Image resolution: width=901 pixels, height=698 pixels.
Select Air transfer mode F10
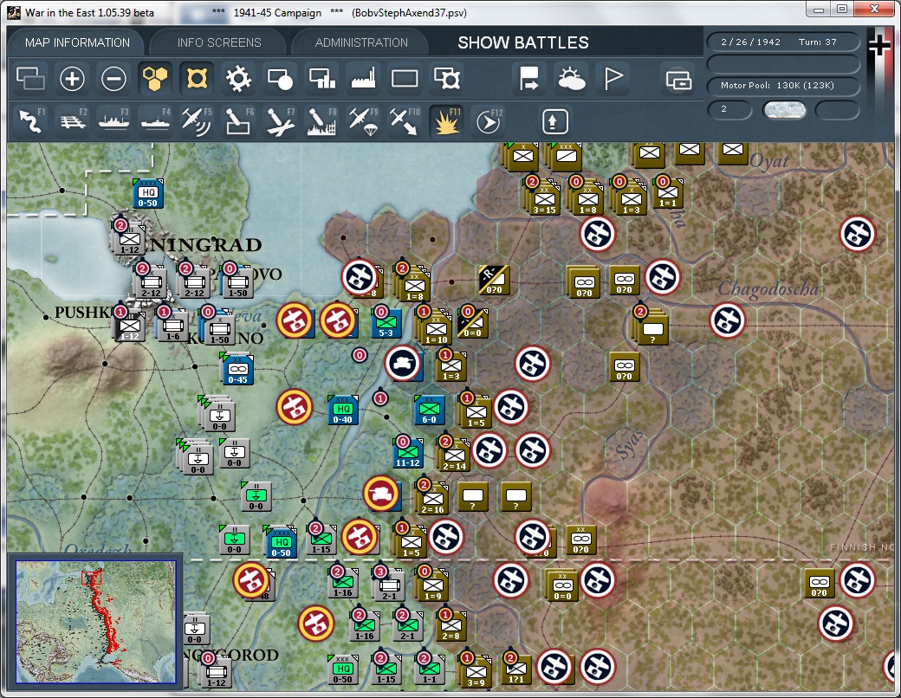coord(405,121)
